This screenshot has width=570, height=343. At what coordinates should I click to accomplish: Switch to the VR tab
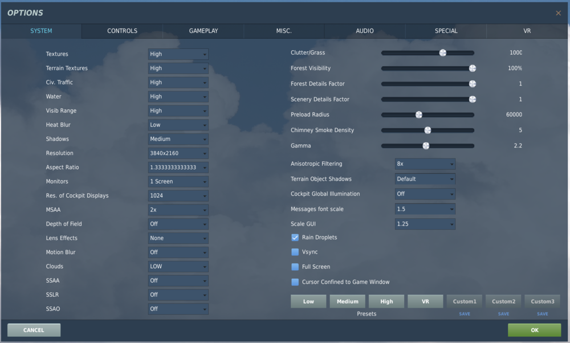(x=527, y=31)
